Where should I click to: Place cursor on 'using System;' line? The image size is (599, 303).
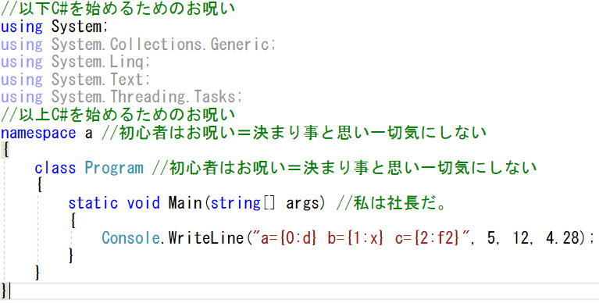click(x=55, y=27)
